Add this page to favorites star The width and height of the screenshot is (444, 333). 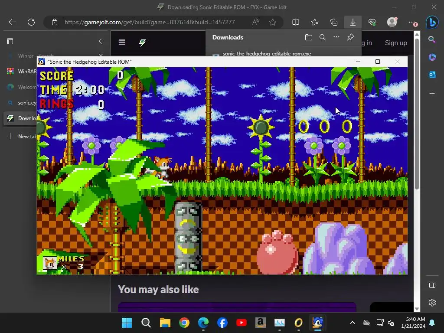[273, 22]
